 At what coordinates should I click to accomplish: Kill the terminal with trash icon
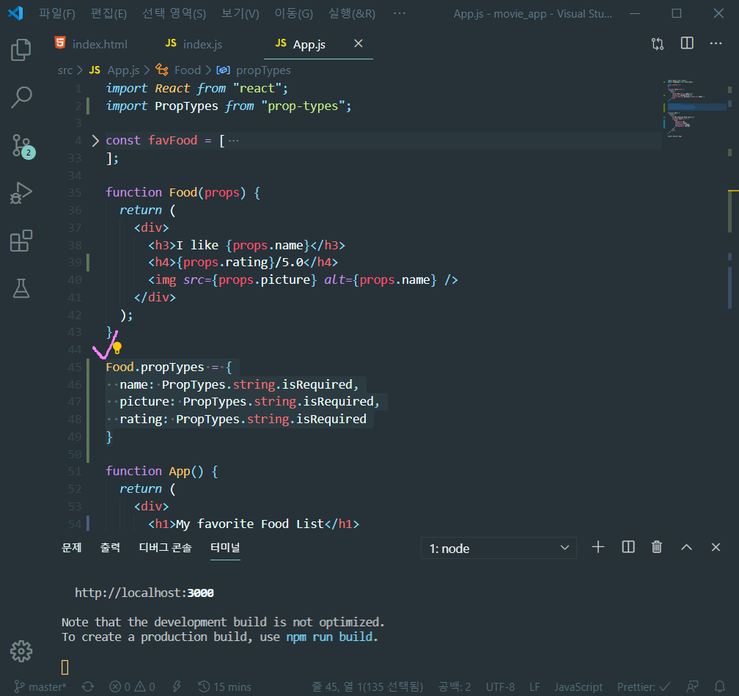click(657, 547)
